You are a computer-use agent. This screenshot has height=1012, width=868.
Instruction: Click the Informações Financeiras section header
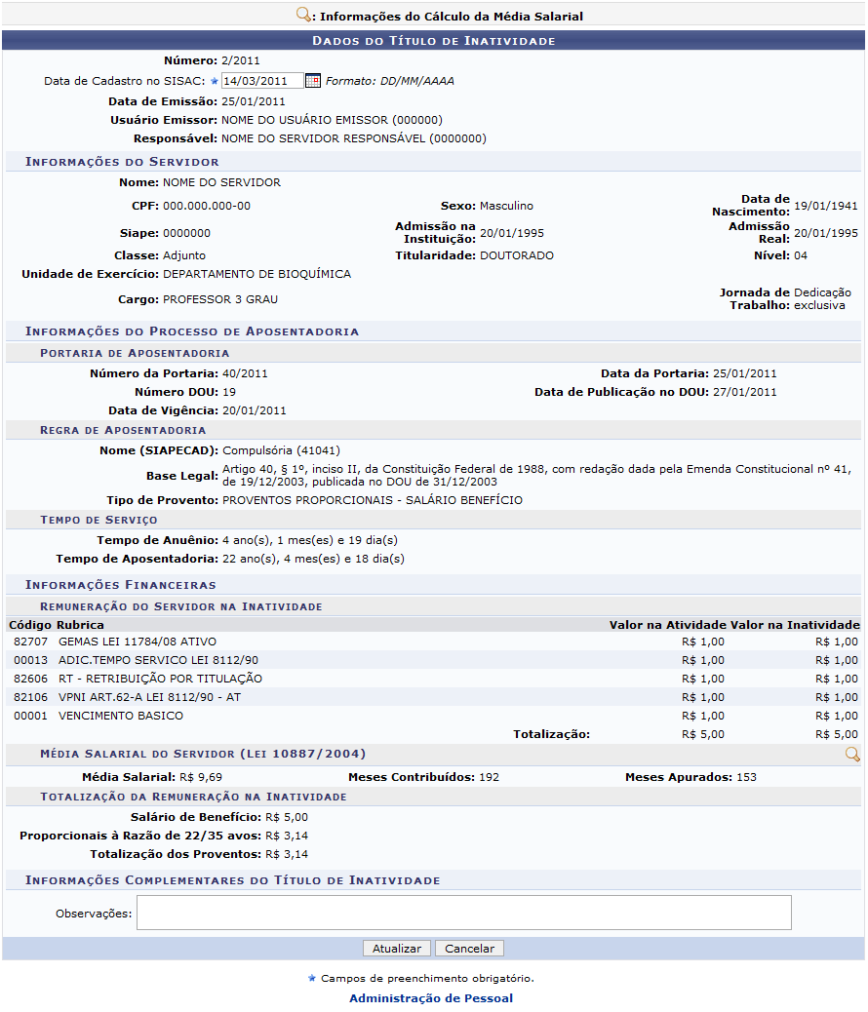pos(121,585)
